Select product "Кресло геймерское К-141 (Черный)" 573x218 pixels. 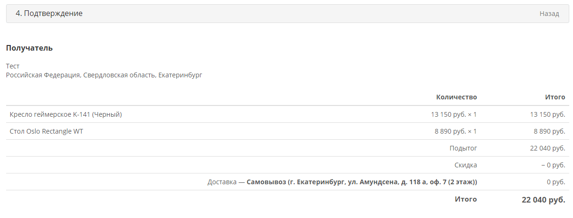click(x=66, y=114)
